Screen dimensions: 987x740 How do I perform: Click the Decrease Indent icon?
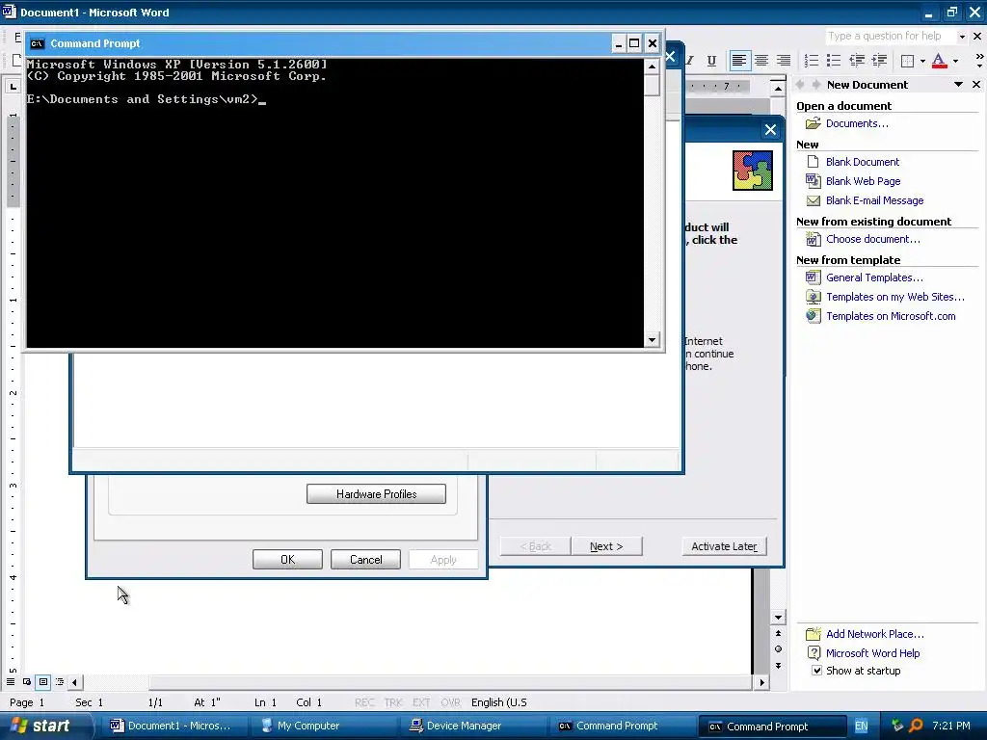pyautogui.click(x=857, y=61)
